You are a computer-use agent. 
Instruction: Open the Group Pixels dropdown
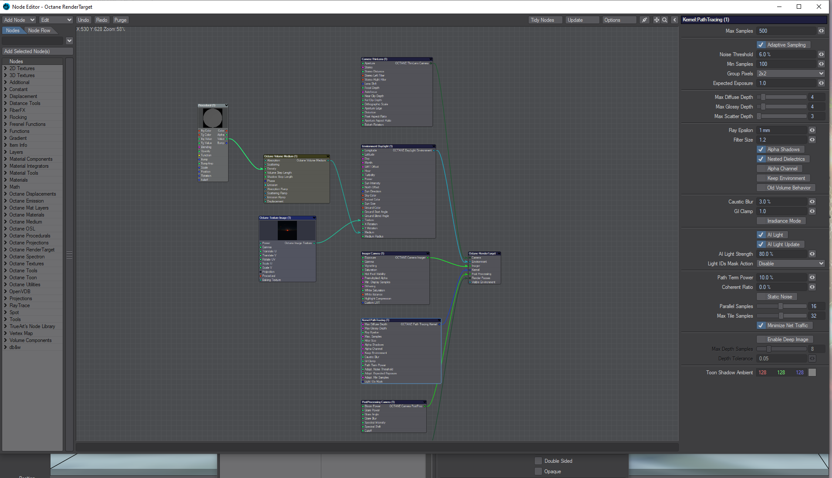(791, 74)
